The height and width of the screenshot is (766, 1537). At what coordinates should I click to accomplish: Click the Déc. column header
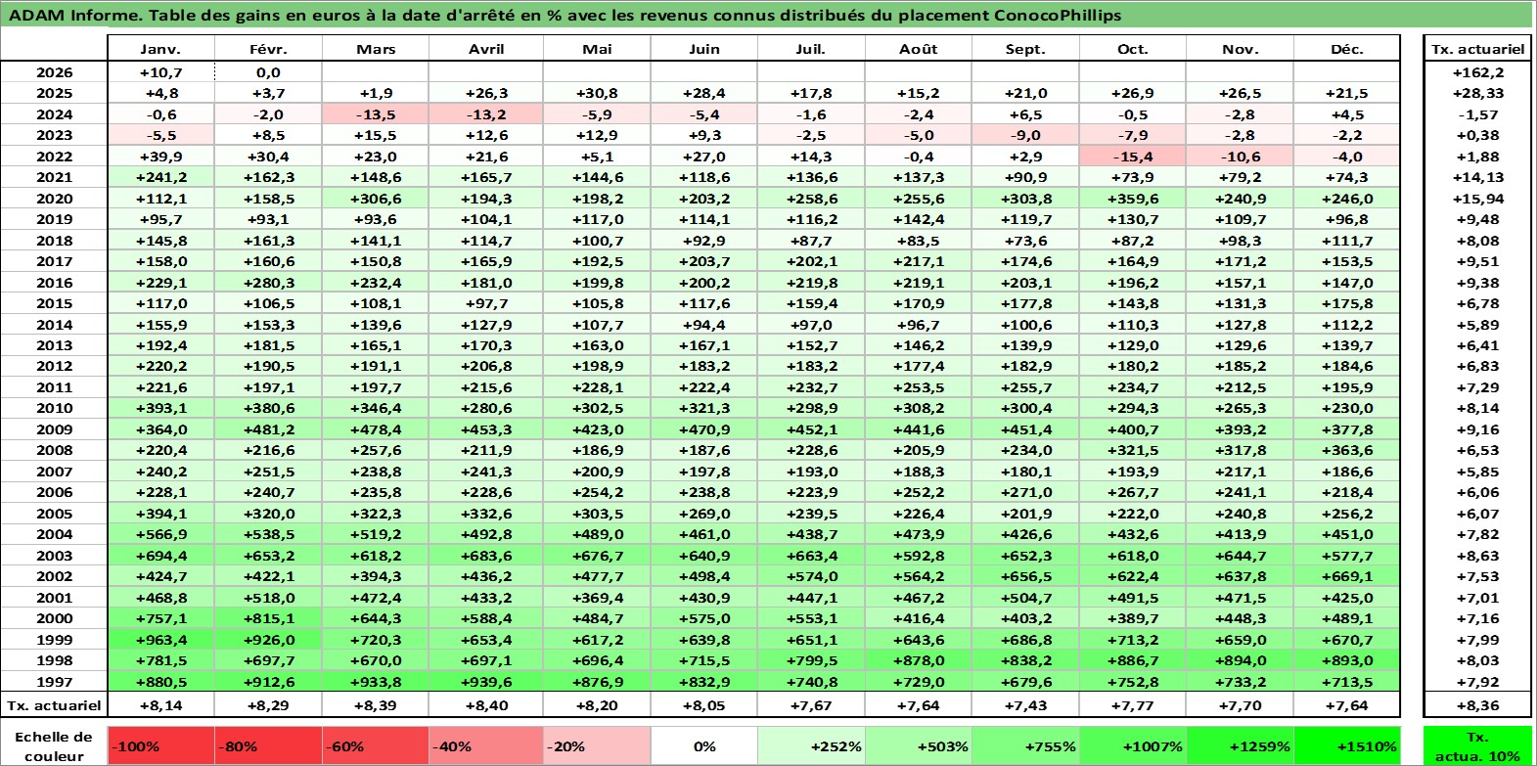[1346, 49]
